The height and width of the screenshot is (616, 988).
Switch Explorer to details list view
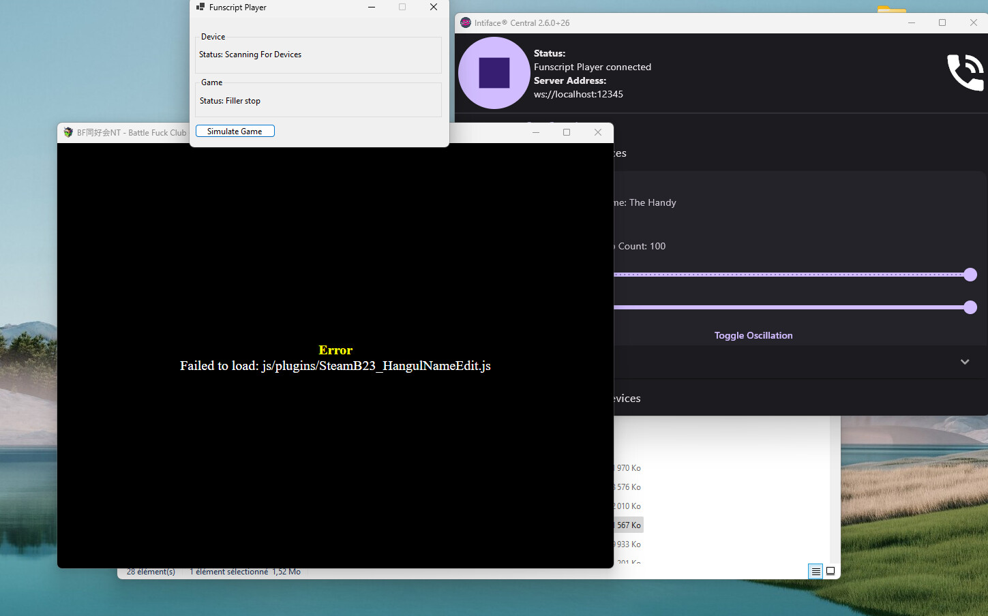click(815, 571)
